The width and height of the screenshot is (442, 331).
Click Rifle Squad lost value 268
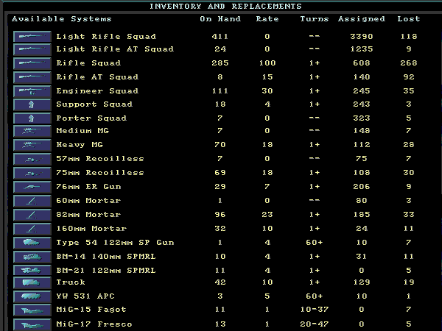[x=409, y=63]
